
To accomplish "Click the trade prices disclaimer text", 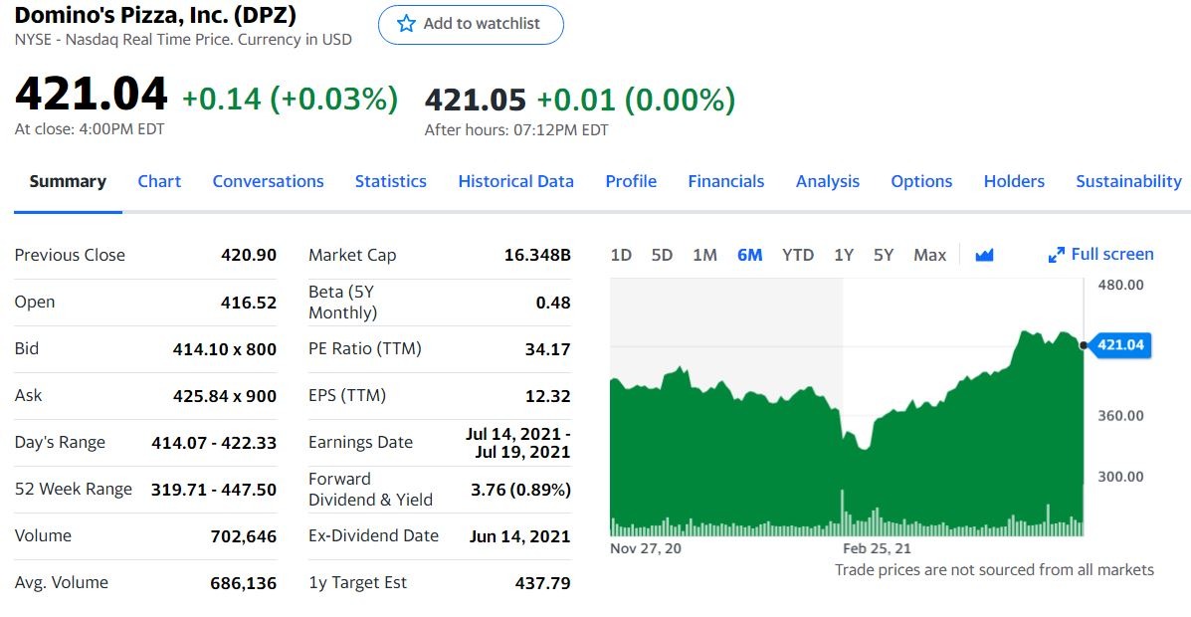I will 994,570.
